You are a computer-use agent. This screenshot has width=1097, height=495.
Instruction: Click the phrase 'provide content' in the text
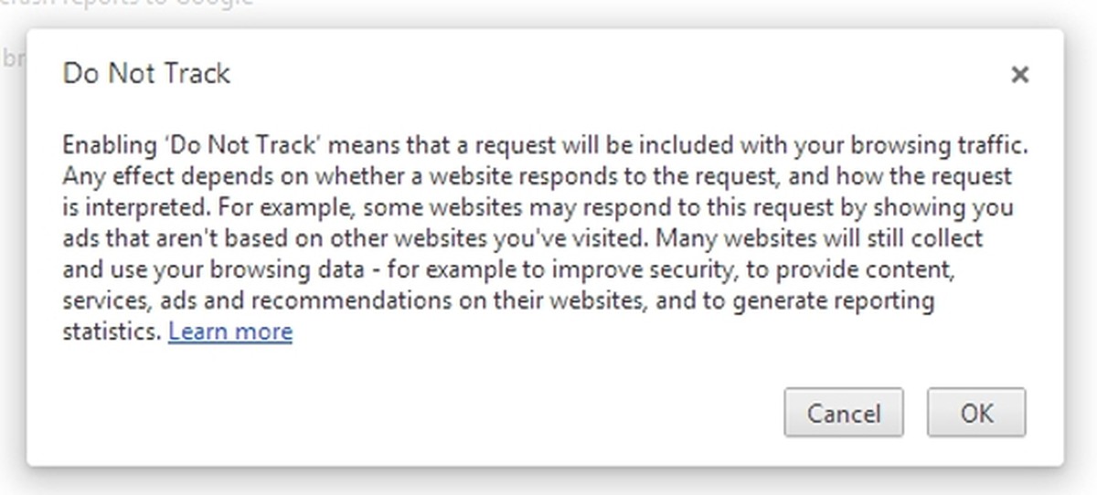tap(879, 269)
